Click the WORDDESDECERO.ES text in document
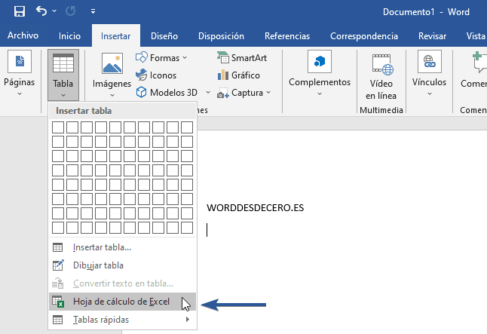Viewport: 487px width, 334px height. click(x=256, y=208)
